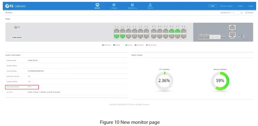Image resolution: width=258 pixels, height=126 pixels.
Task: Click the Save button
Action: (x=213, y=6)
